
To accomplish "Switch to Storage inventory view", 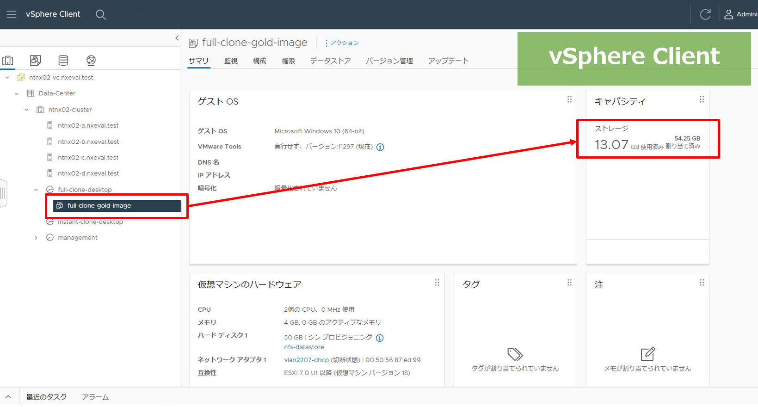I will [63, 60].
